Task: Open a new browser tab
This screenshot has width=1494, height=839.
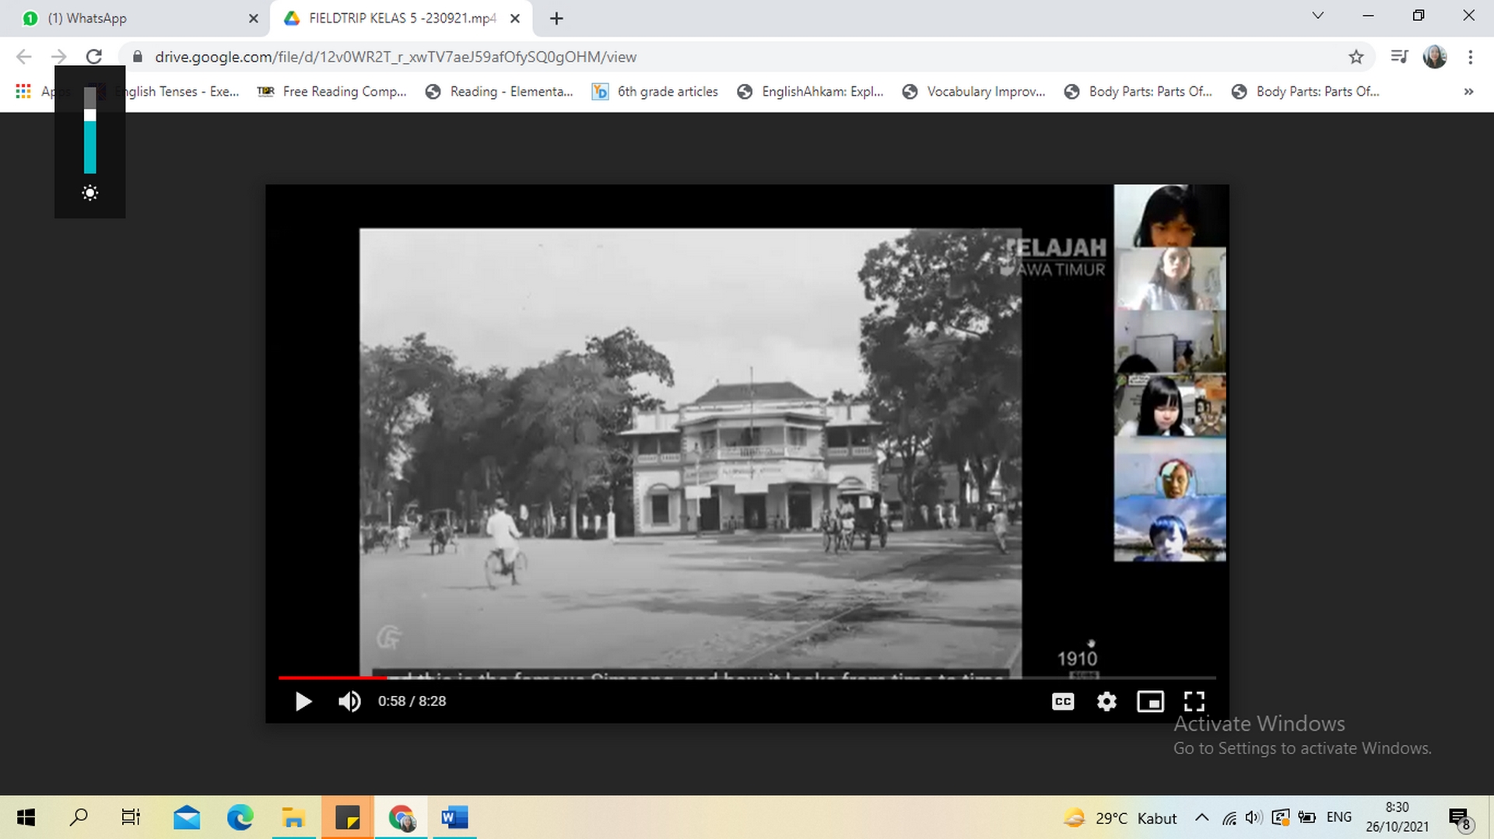Action: click(556, 18)
